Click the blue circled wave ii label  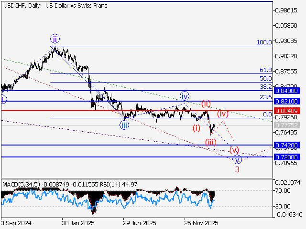(55, 39)
